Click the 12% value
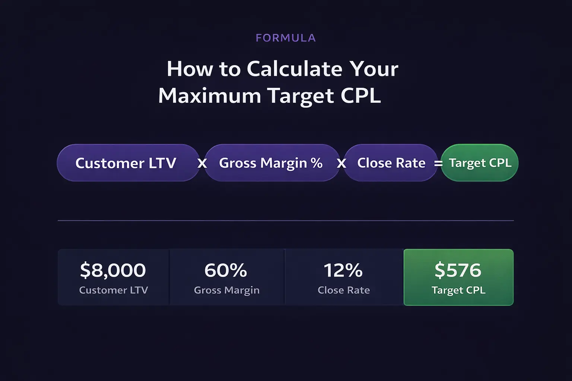572x381 pixels. 343,270
